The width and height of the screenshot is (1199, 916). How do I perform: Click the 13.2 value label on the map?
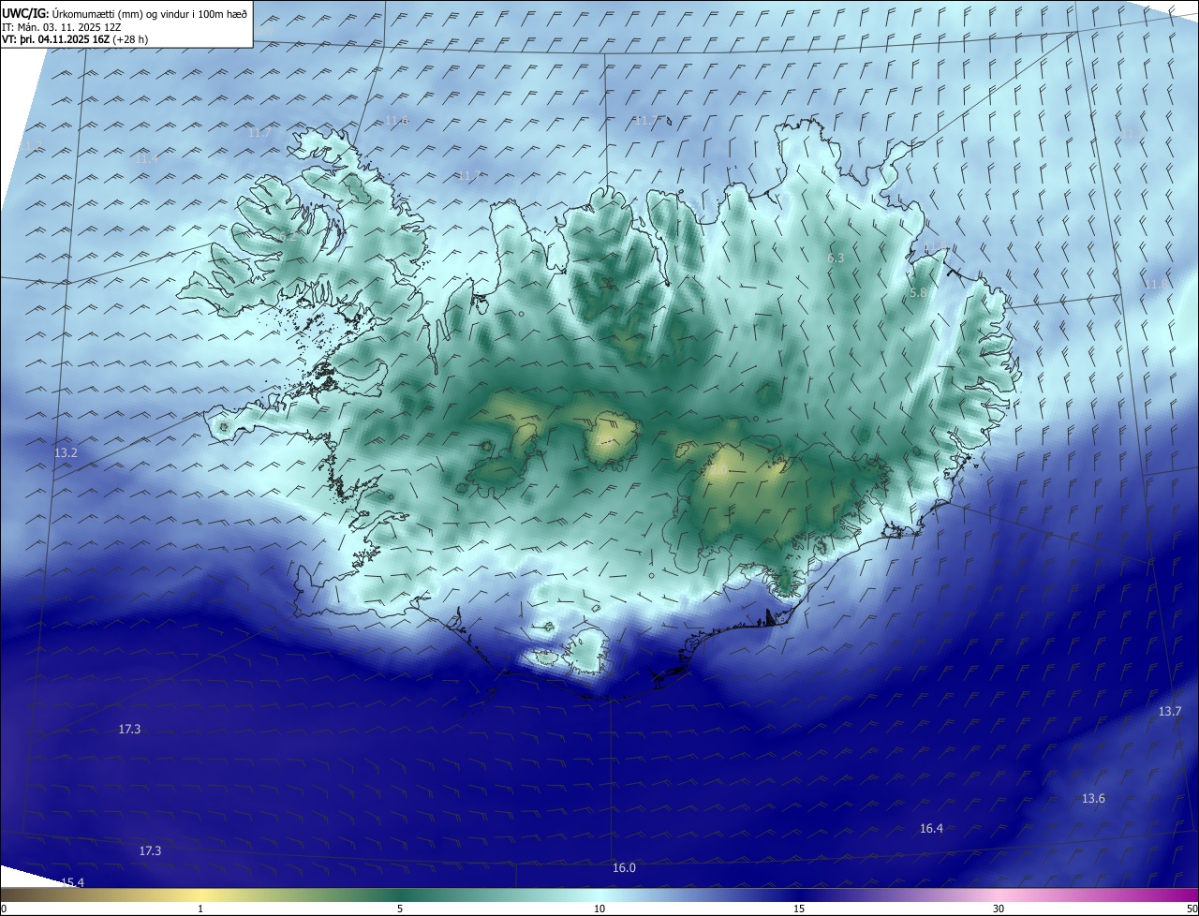[x=66, y=453]
